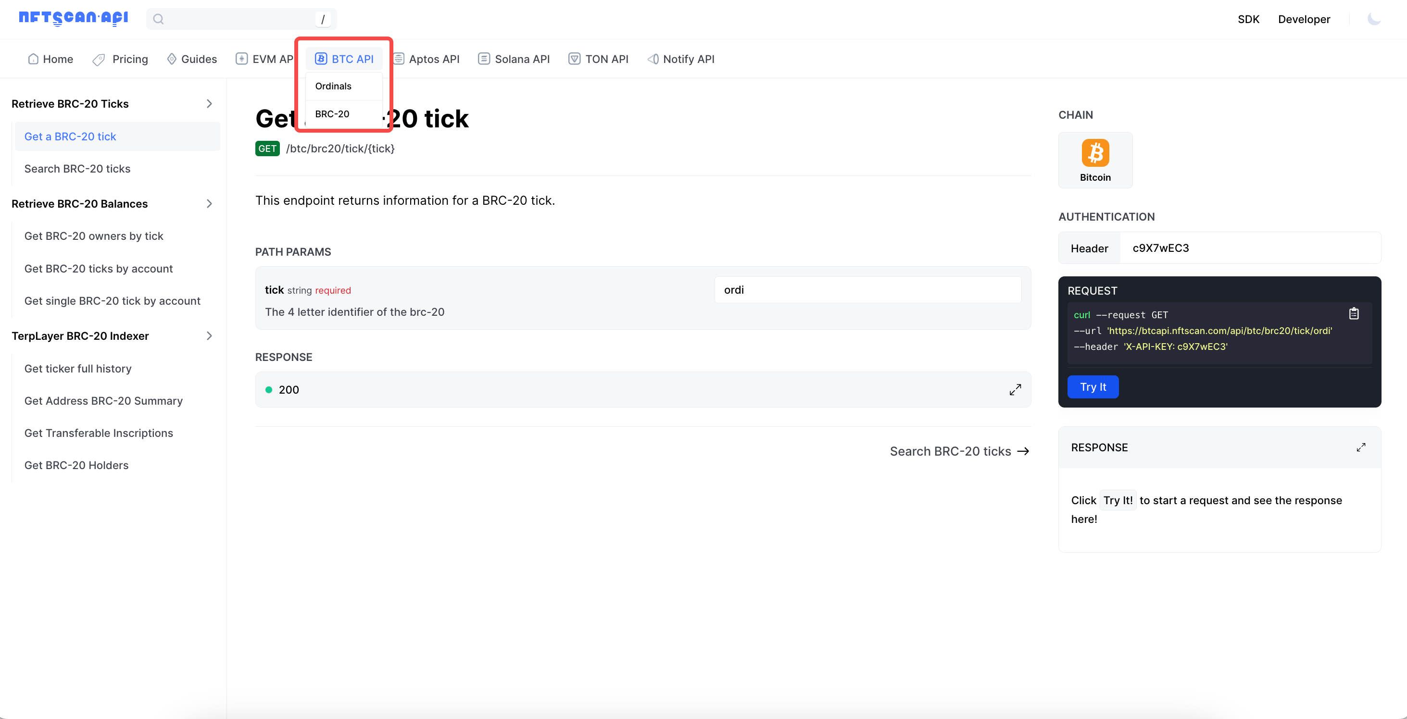The image size is (1407, 719).
Task: Click the Try It button to send request
Action: [1093, 386]
